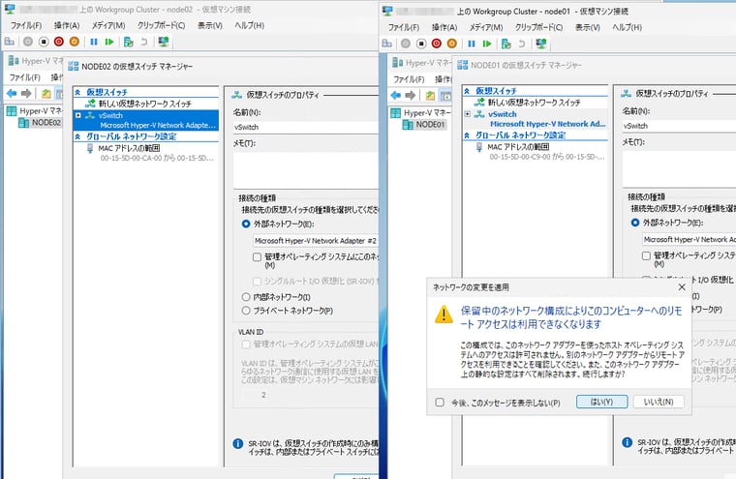Pause the node02 virtual machine
This screenshot has height=479, width=736.
pyautogui.click(x=94, y=42)
